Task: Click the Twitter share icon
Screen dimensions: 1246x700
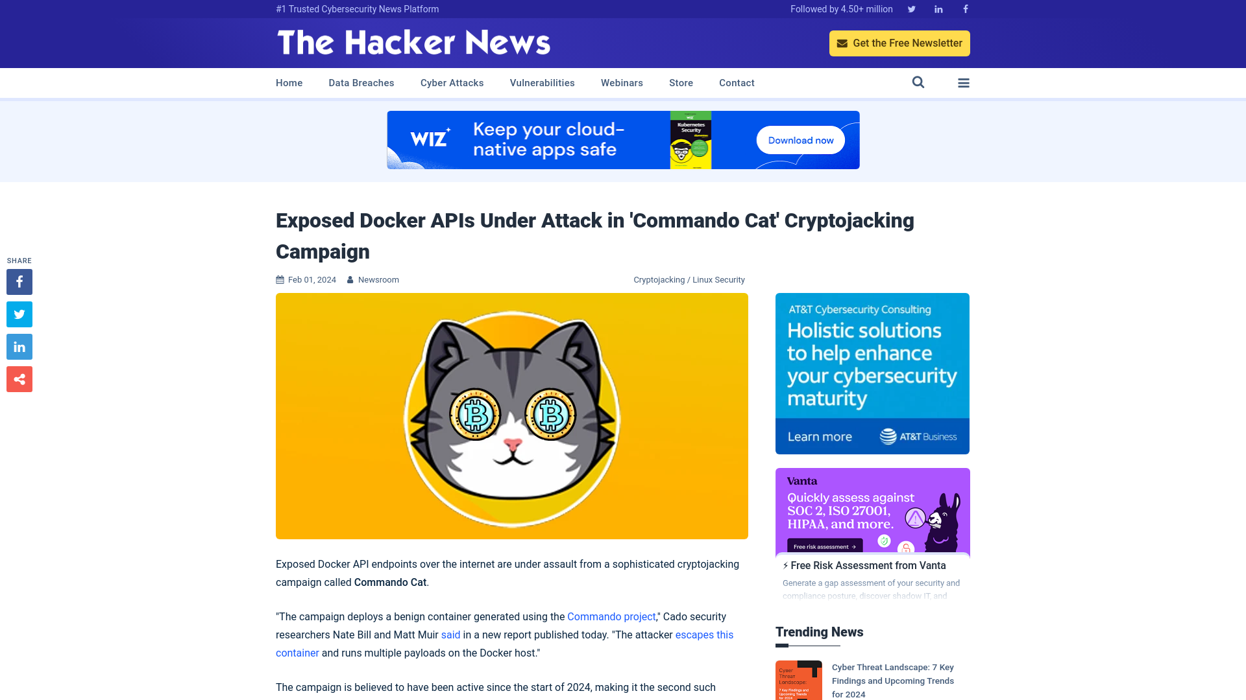Action: (x=19, y=314)
